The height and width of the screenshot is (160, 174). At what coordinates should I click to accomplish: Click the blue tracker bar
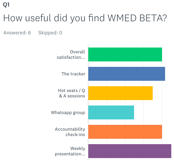coord(127,74)
